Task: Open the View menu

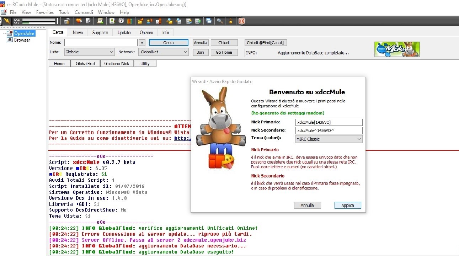Action: click(26, 12)
